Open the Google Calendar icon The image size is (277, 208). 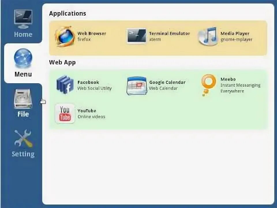pyautogui.click(x=136, y=86)
